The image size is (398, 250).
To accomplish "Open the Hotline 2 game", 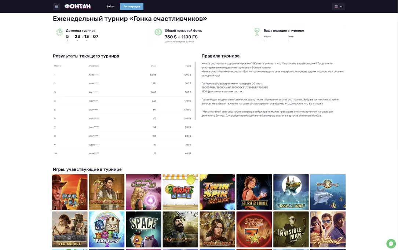I will tap(328, 229).
